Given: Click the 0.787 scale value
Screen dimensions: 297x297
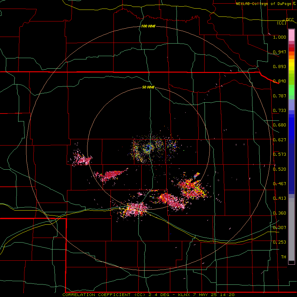Looking at the screenshot, I should 280,96.
